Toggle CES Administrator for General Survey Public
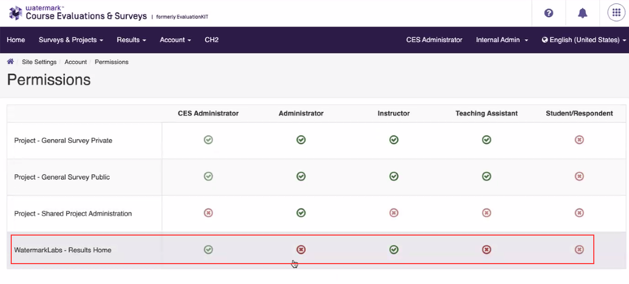629x284 pixels. [x=208, y=176]
